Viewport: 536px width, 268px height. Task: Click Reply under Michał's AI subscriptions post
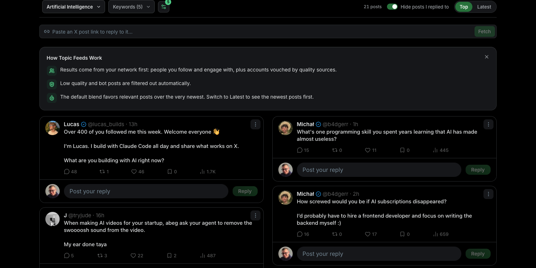(x=478, y=254)
